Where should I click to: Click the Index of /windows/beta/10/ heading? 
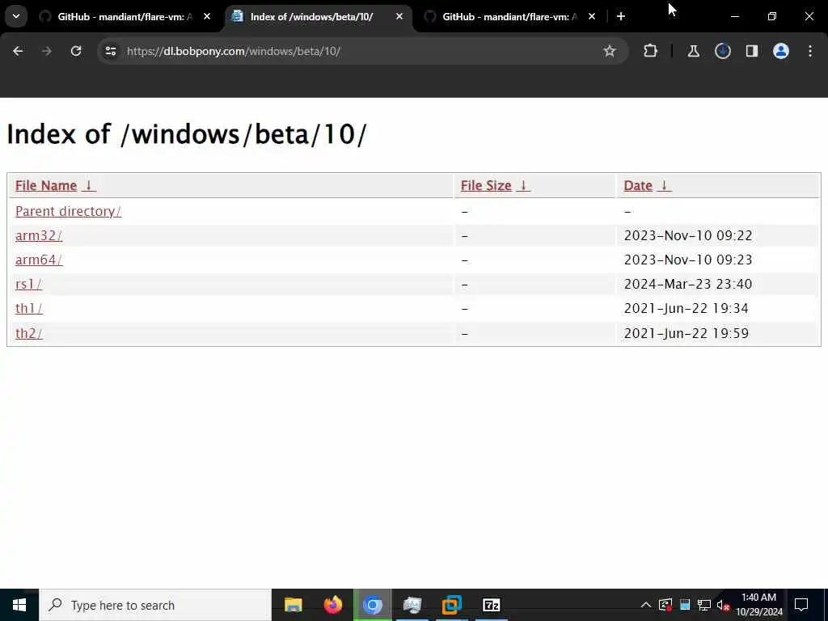[187, 134]
